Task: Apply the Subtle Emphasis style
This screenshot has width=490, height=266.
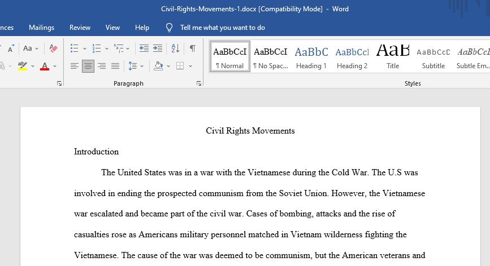Action: 472,57
